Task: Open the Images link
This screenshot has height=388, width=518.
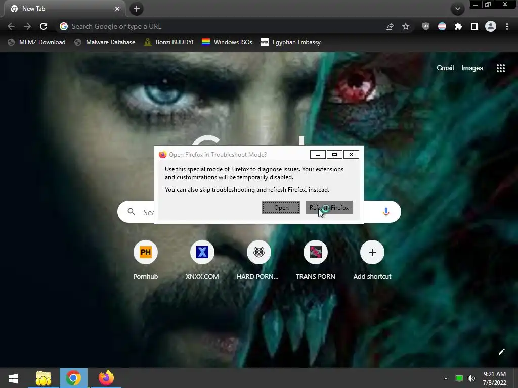Action: (472, 68)
